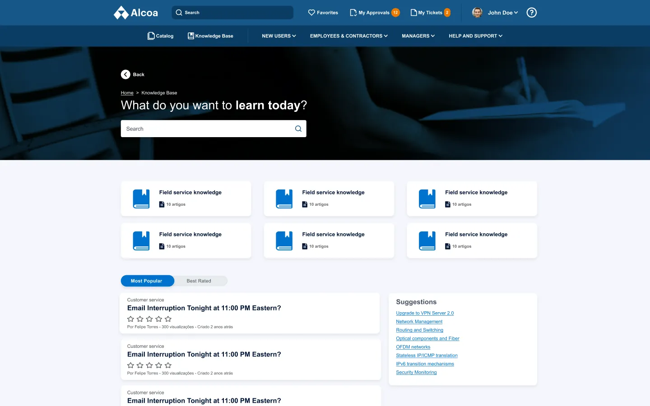Open IPv6 transition mechanisms link
Screen dimensions: 650x406
(425, 364)
